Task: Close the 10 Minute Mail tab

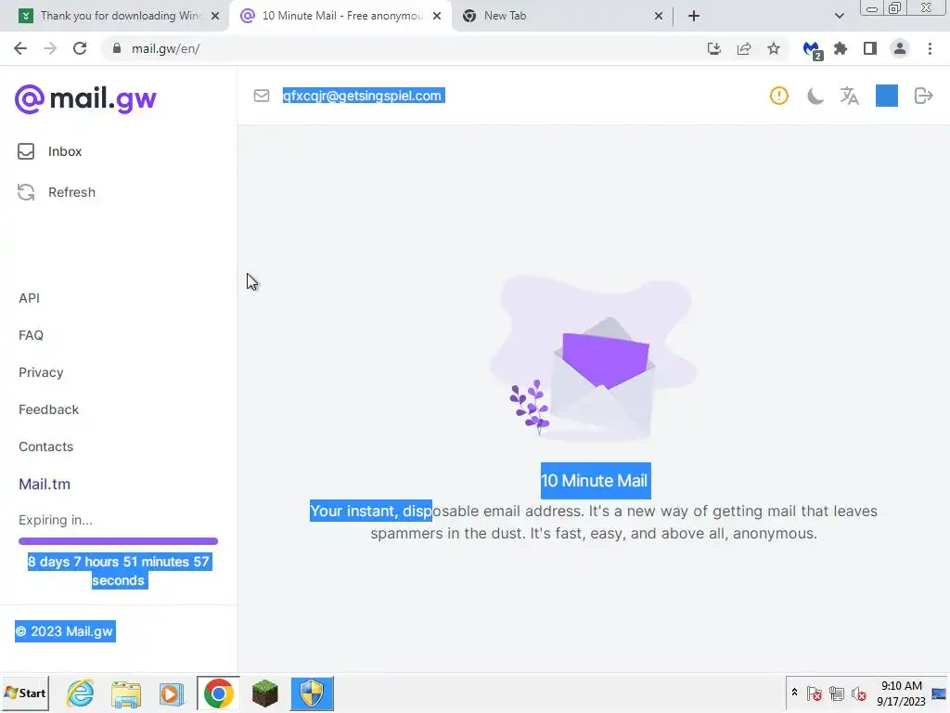Action: coord(437,16)
